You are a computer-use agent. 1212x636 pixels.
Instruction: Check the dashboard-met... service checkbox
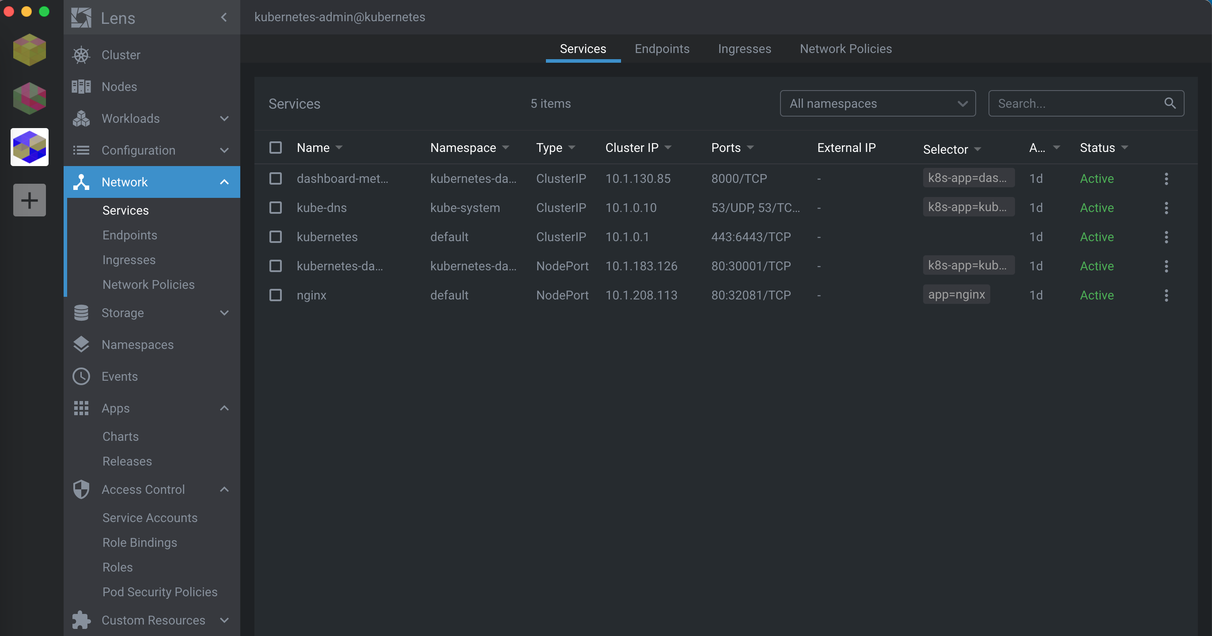click(x=275, y=179)
